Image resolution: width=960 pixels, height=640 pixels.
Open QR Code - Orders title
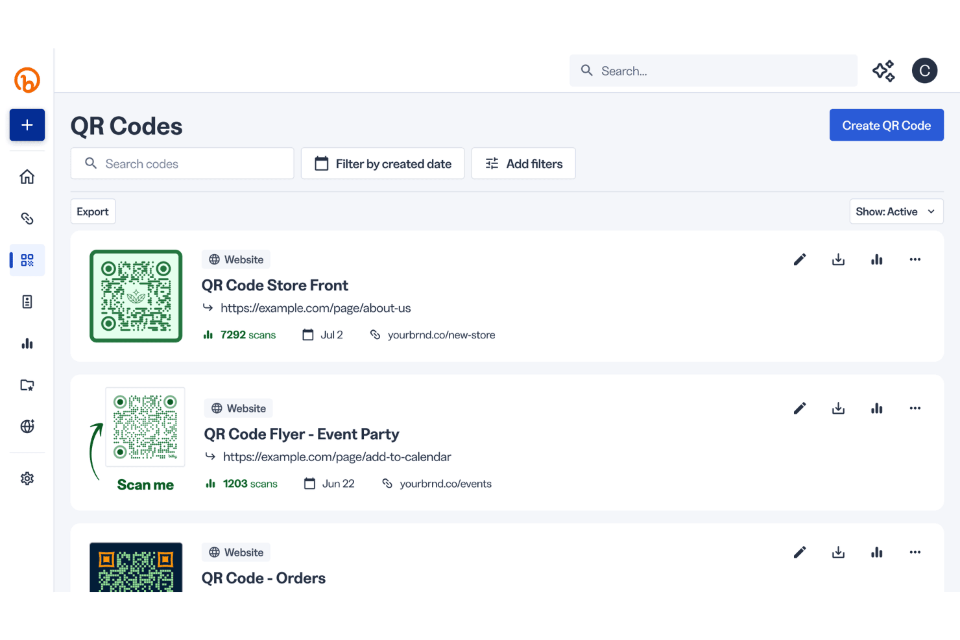tap(263, 578)
